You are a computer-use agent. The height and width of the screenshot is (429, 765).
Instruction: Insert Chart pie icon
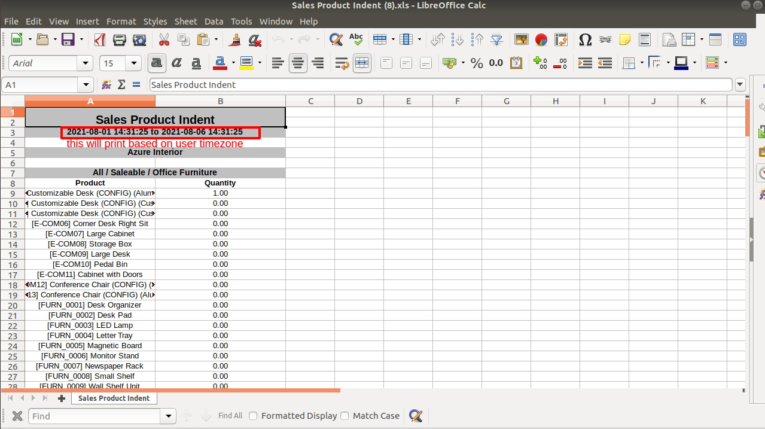pyautogui.click(x=541, y=40)
